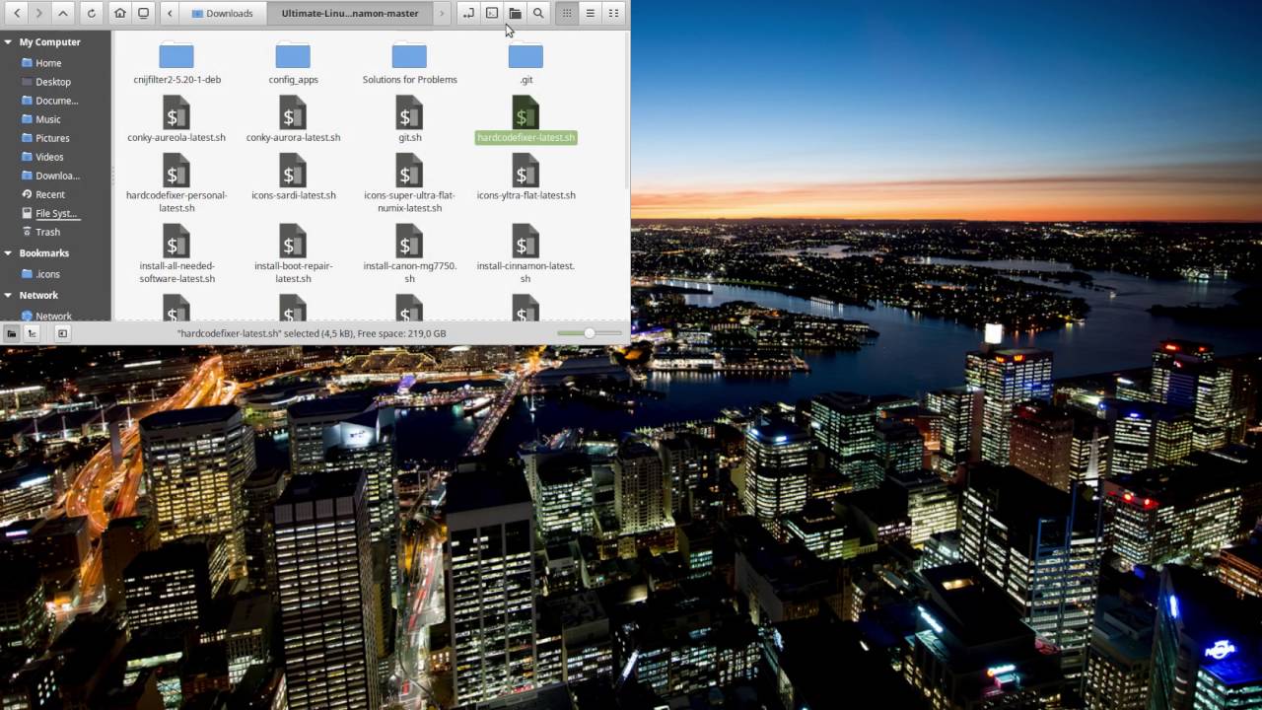Collapse the Network sidebar section
The image size is (1262, 710).
[x=9, y=296]
